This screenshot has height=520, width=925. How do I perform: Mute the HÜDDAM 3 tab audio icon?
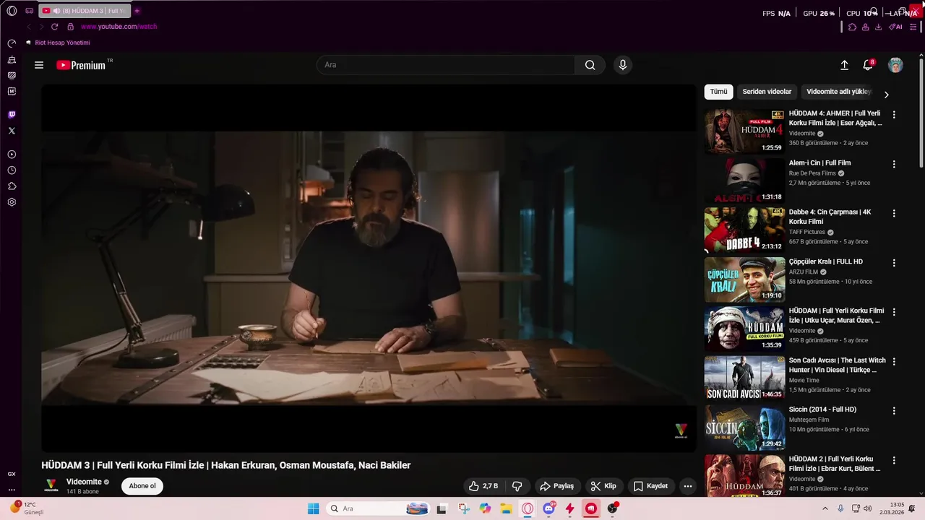pyautogui.click(x=56, y=11)
